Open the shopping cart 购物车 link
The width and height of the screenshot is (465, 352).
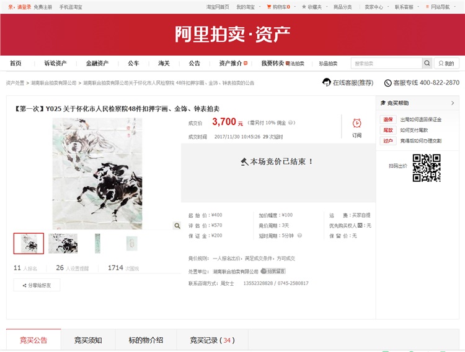click(x=278, y=7)
